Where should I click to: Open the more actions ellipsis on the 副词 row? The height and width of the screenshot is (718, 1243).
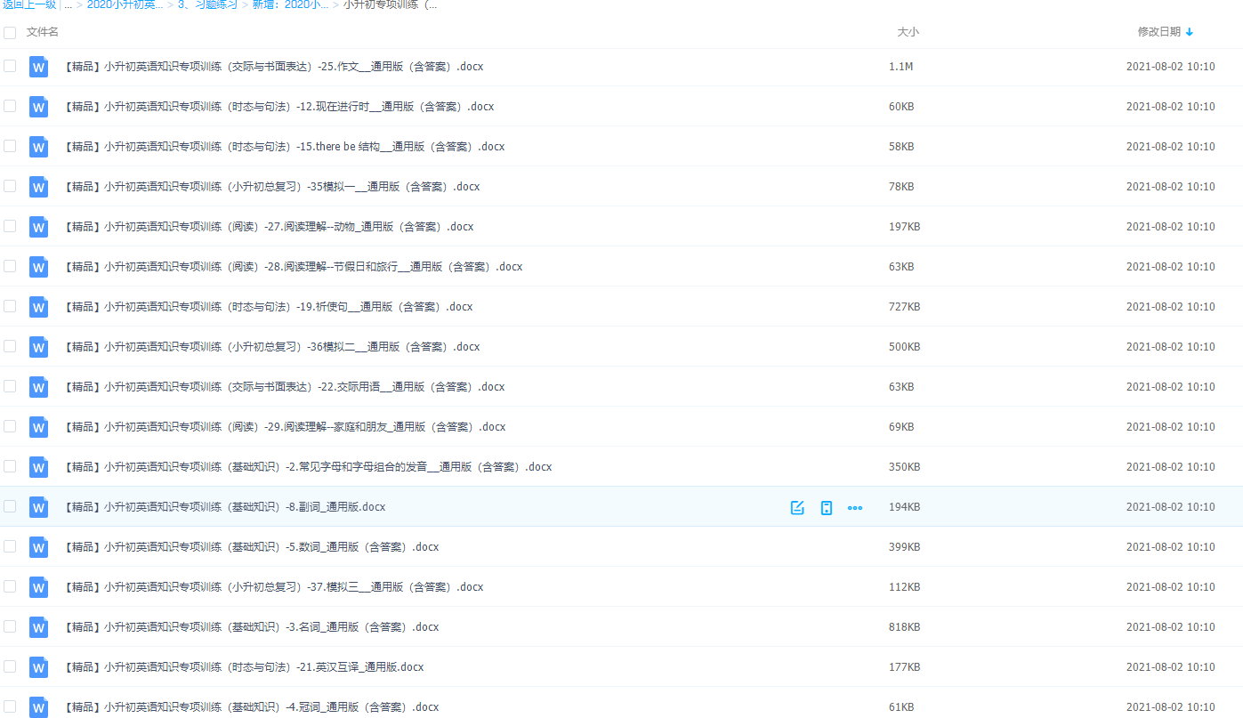pos(855,508)
